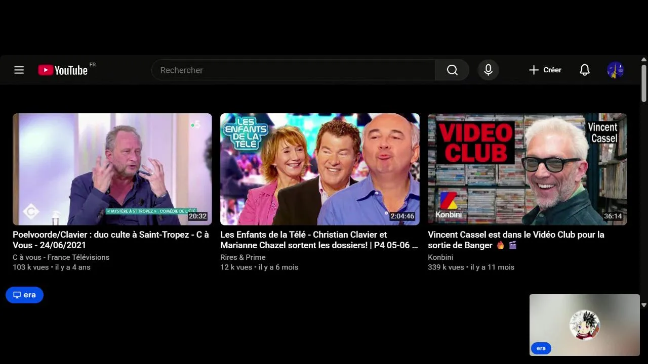Image resolution: width=648 pixels, height=364 pixels.
Task: Click the 20:32 duration badge
Action: [197, 216]
